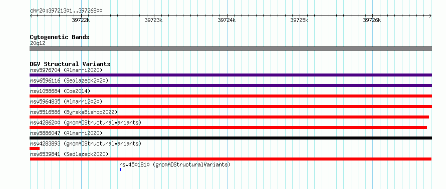Click the 39723k ruler tick label
Image resolution: width=446 pixels, height=189 pixels.
pyautogui.click(x=154, y=20)
